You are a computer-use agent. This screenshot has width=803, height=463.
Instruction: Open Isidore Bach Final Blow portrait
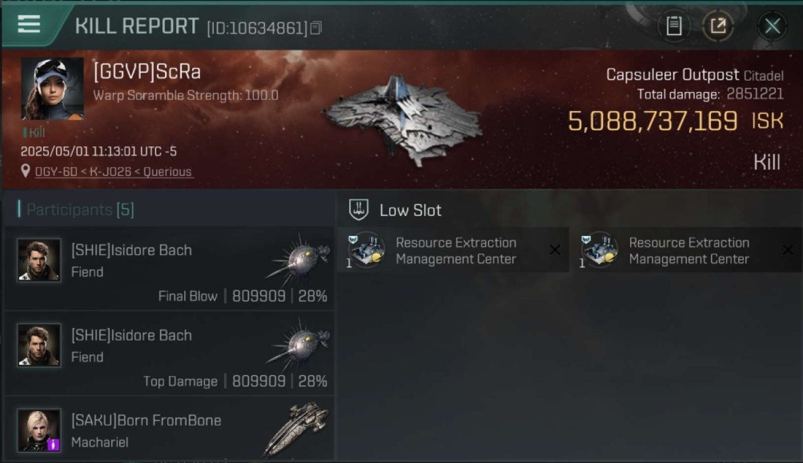click(39, 261)
